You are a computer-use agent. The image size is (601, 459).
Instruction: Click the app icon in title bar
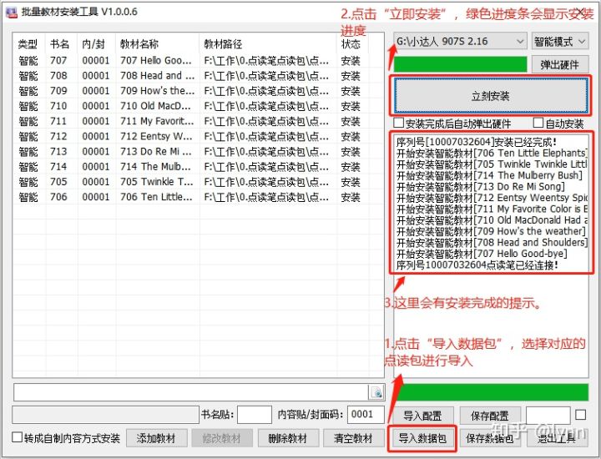[x=10, y=12]
